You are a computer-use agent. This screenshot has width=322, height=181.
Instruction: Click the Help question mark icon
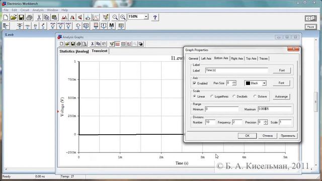click(x=155, y=18)
